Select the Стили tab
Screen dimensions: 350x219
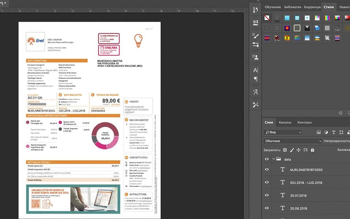pyautogui.click(x=328, y=7)
